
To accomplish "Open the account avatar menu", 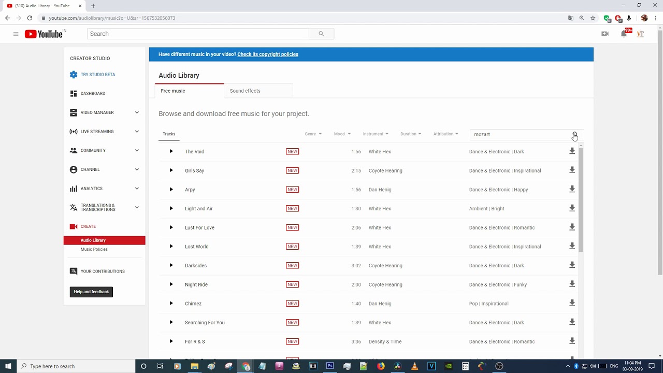I will (x=640, y=34).
